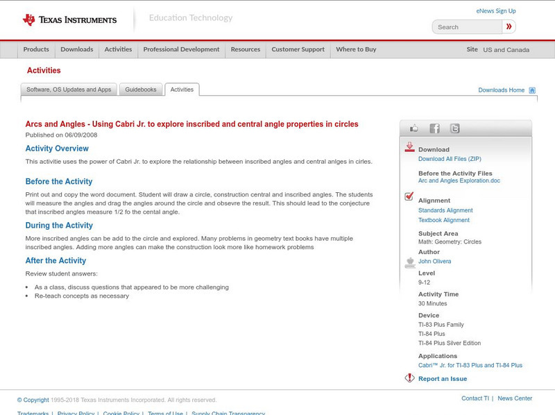The height and width of the screenshot is (415, 555).
Task: Click the During the Activity heading
Action: point(59,226)
